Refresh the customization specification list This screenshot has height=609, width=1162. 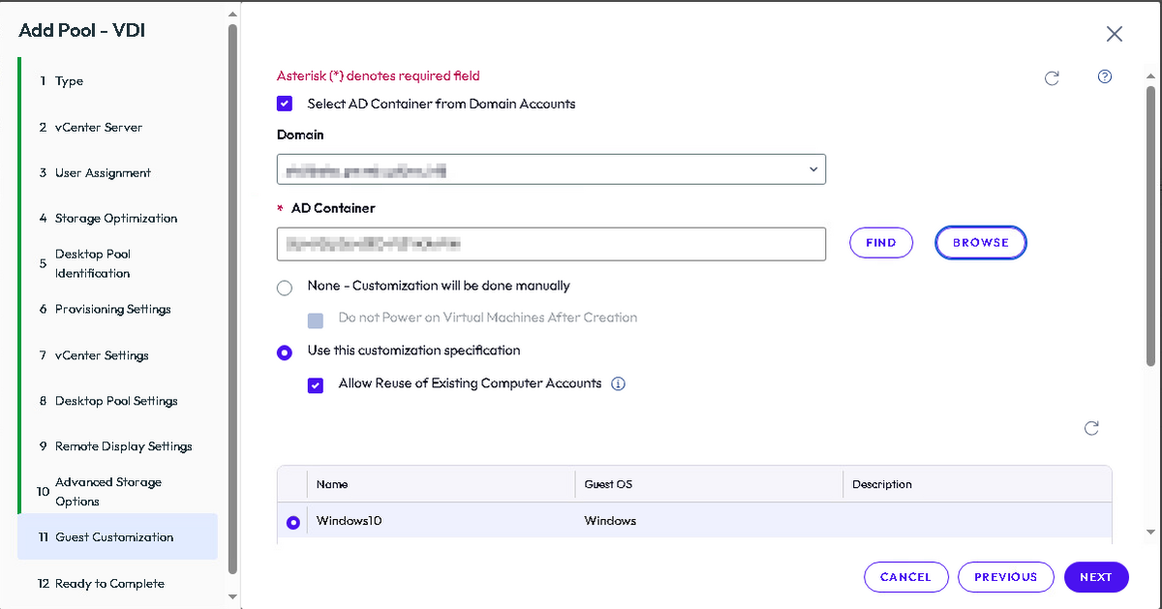(1091, 428)
